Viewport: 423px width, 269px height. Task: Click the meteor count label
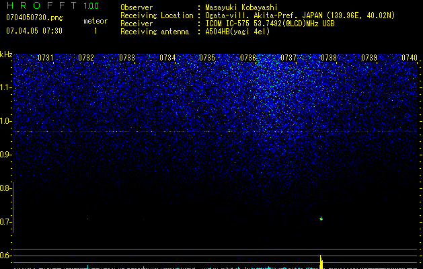95,21
